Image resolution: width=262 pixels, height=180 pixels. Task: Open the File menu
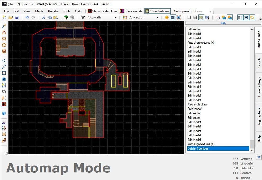point(7,11)
